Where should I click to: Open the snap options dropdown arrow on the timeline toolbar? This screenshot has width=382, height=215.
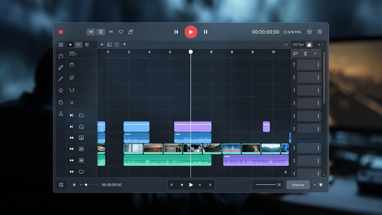point(124,44)
